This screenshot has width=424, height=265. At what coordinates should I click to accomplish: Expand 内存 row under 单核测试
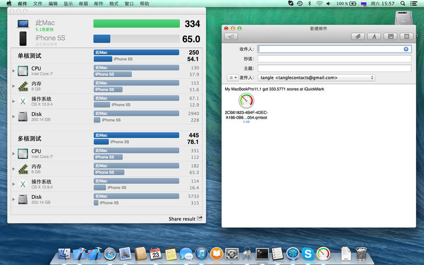tap(13, 86)
